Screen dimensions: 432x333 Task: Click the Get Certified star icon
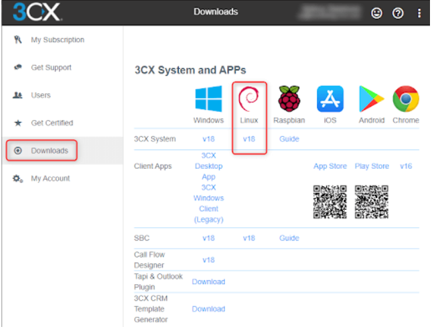pos(18,123)
